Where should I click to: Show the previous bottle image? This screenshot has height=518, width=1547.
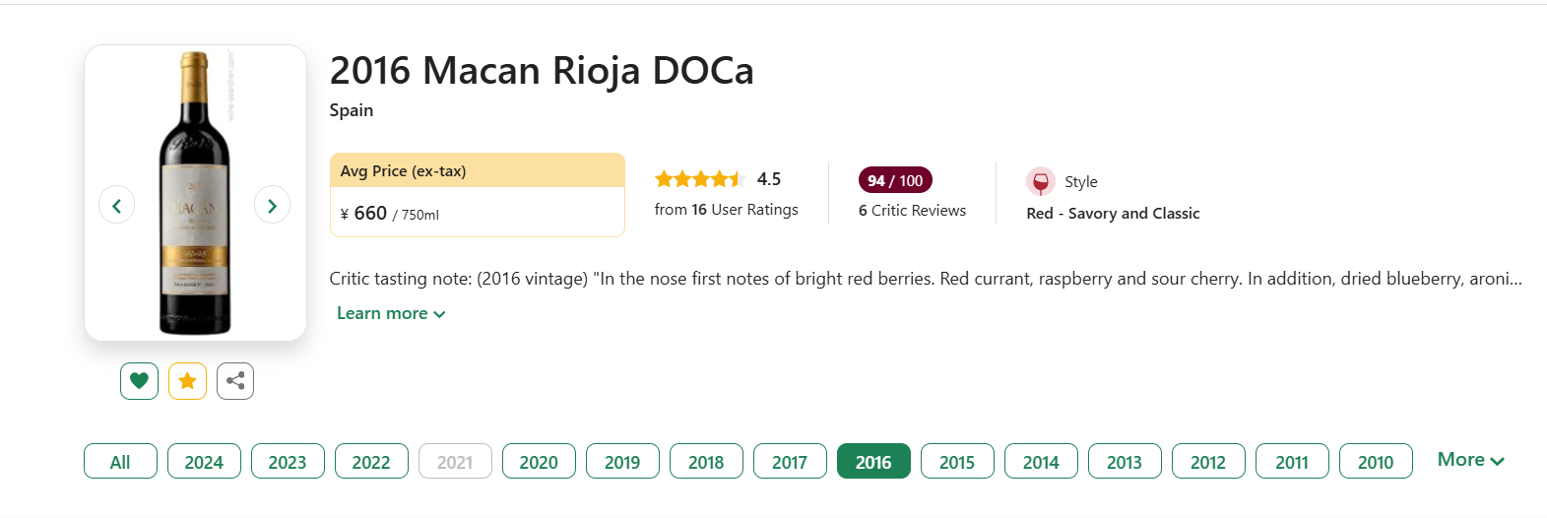tap(117, 205)
